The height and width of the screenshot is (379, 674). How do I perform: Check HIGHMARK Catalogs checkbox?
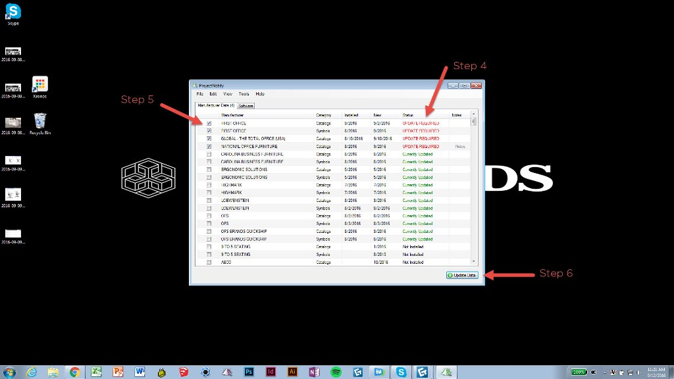click(x=209, y=185)
